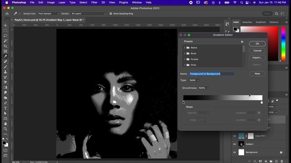The height and width of the screenshot is (163, 291).
Task: Select the Lasso tool
Action: click(x=5, y=36)
